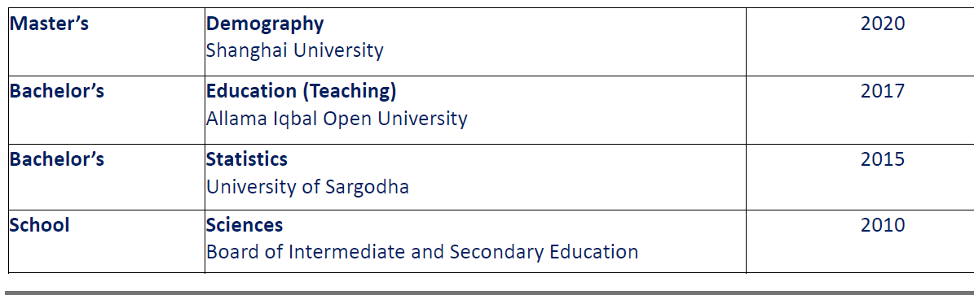Click Shanghai University text

294,50
